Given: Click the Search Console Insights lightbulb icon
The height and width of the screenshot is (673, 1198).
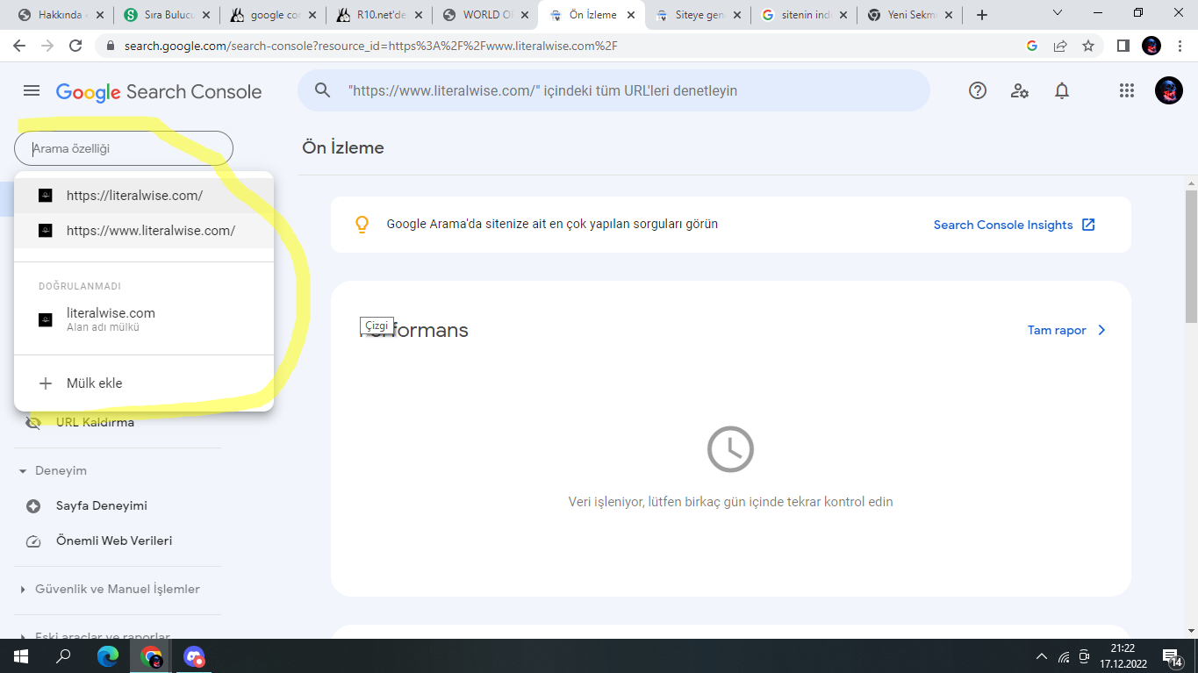Looking at the screenshot, I should click(362, 225).
